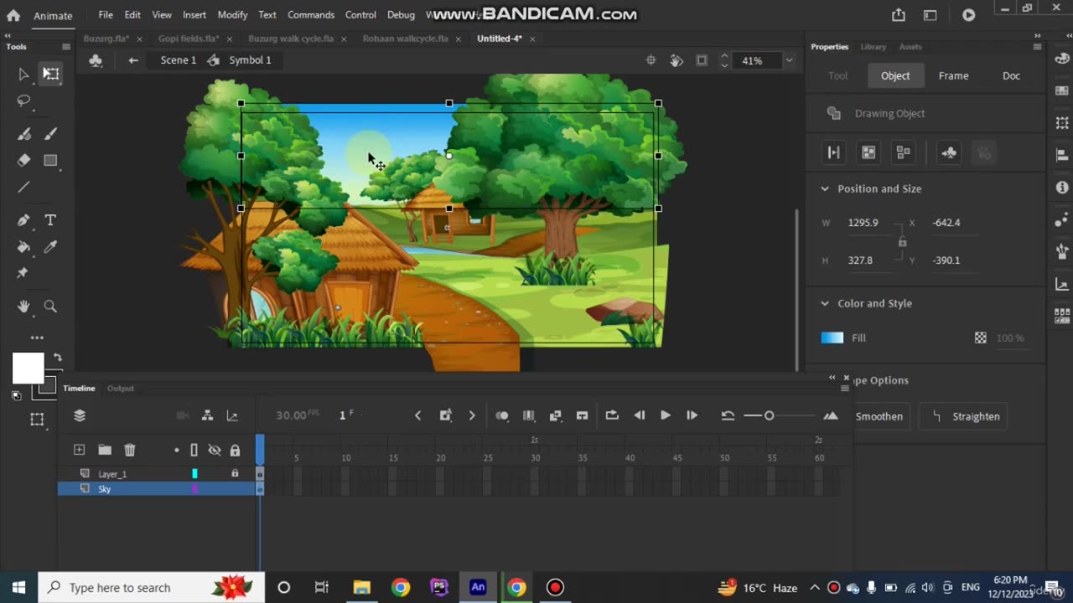Select the Zoom magnifier tool
Viewport: 1073px width, 603px height.
[x=50, y=307]
